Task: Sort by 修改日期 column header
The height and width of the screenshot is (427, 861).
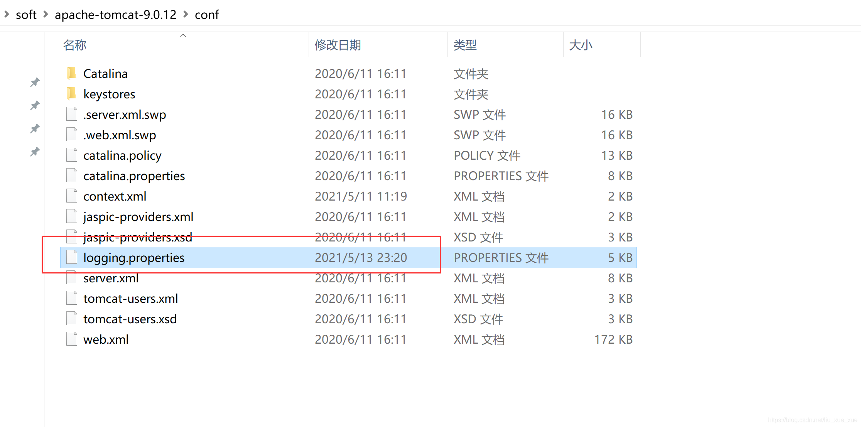Action: pyautogui.click(x=338, y=45)
